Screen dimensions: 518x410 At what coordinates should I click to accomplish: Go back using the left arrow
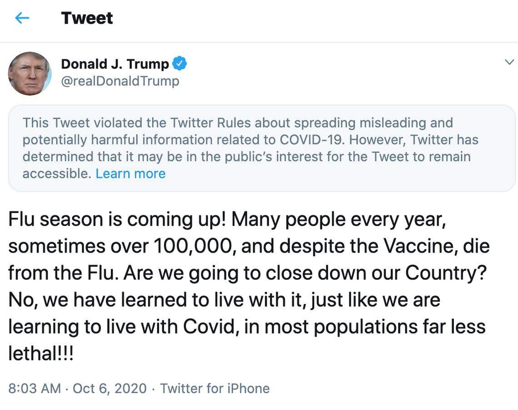point(22,18)
